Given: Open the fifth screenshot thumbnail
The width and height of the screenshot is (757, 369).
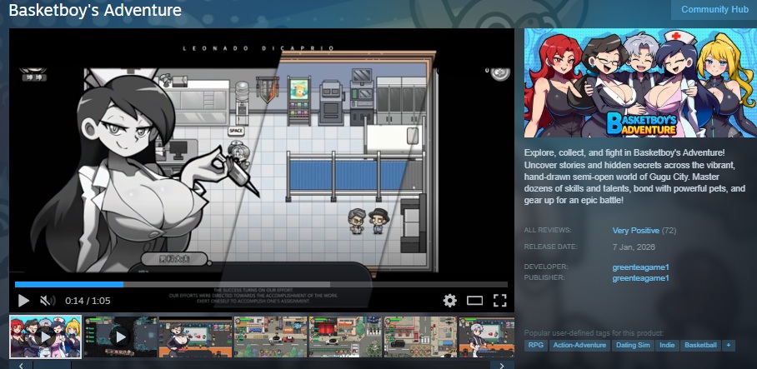Looking at the screenshot, I should tap(344, 337).
